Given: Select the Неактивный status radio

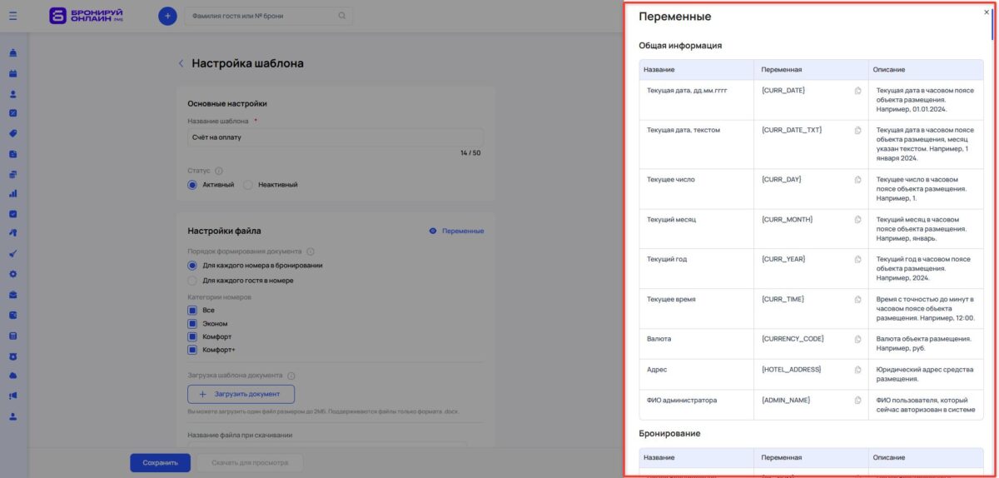Looking at the screenshot, I should point(248,185).
